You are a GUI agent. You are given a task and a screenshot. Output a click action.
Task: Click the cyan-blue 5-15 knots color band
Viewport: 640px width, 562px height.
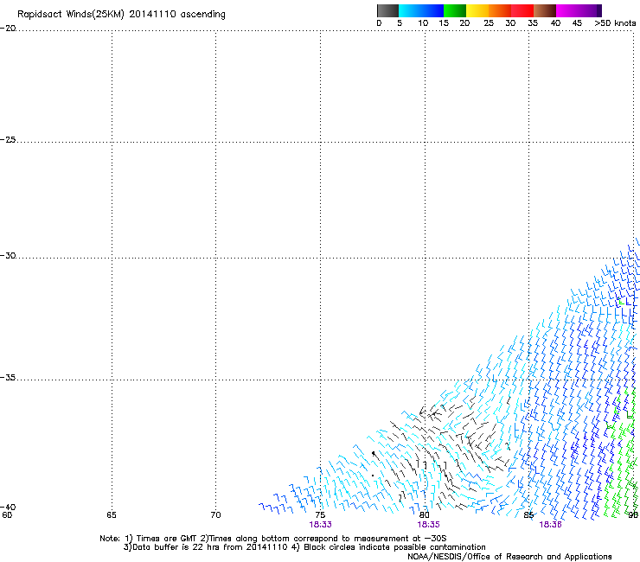point(421,10)
